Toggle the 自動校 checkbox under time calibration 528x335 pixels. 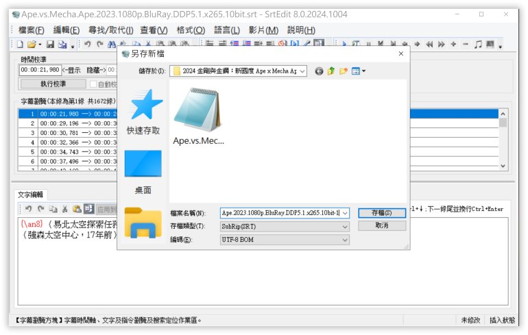pos(93,84)
